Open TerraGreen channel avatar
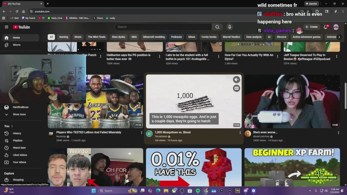This screenshot has width=347, height=195. [149, 134]
